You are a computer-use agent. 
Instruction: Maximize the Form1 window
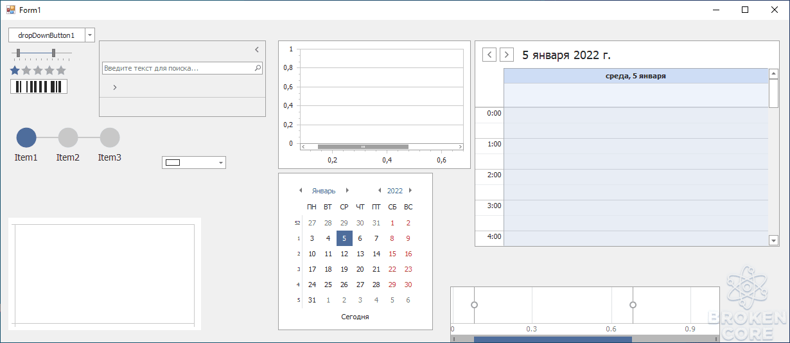(745, 10)
